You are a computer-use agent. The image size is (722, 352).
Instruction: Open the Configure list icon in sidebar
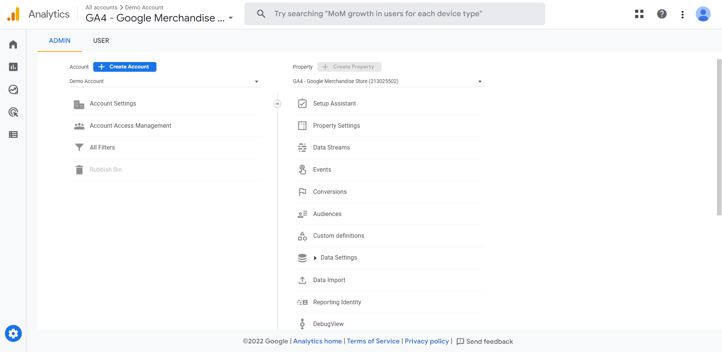pos(13,134)
